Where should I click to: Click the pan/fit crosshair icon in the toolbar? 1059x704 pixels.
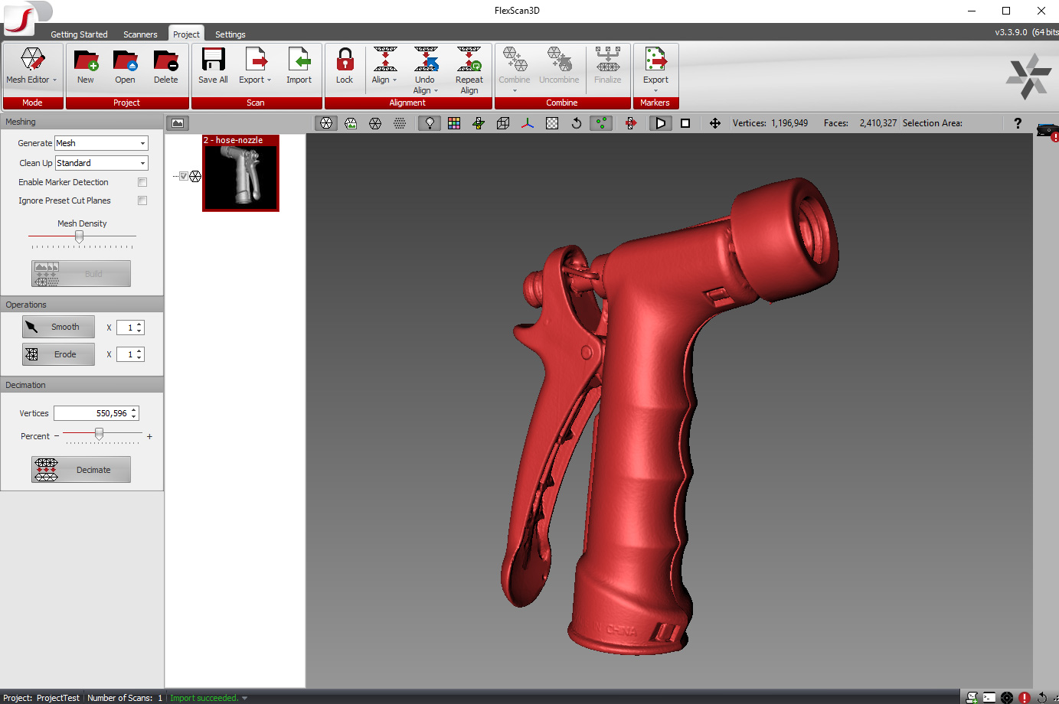714,122
